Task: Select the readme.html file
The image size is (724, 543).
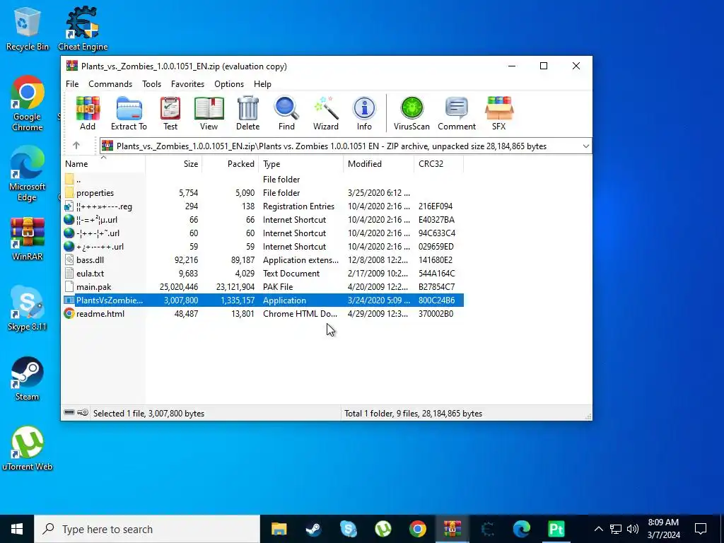Action: 263,313
